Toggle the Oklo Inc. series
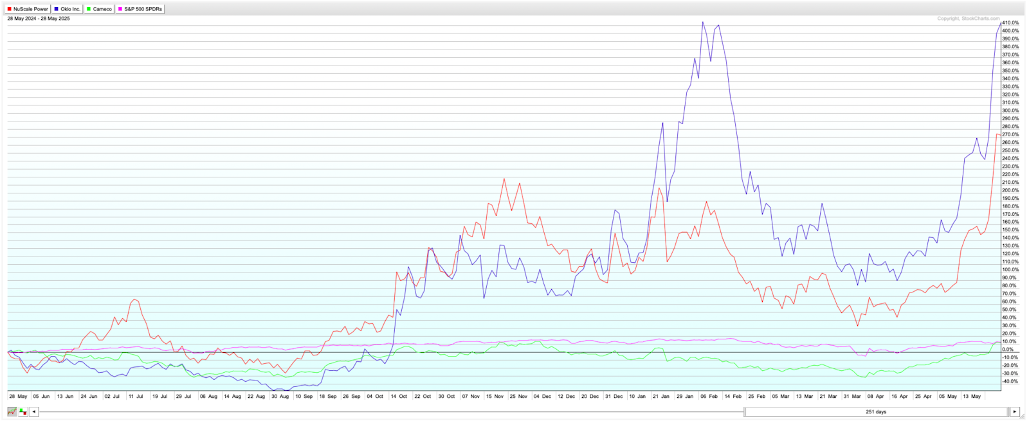The height and width of the screenshot is (421, 1029). [x=68, y=9]
